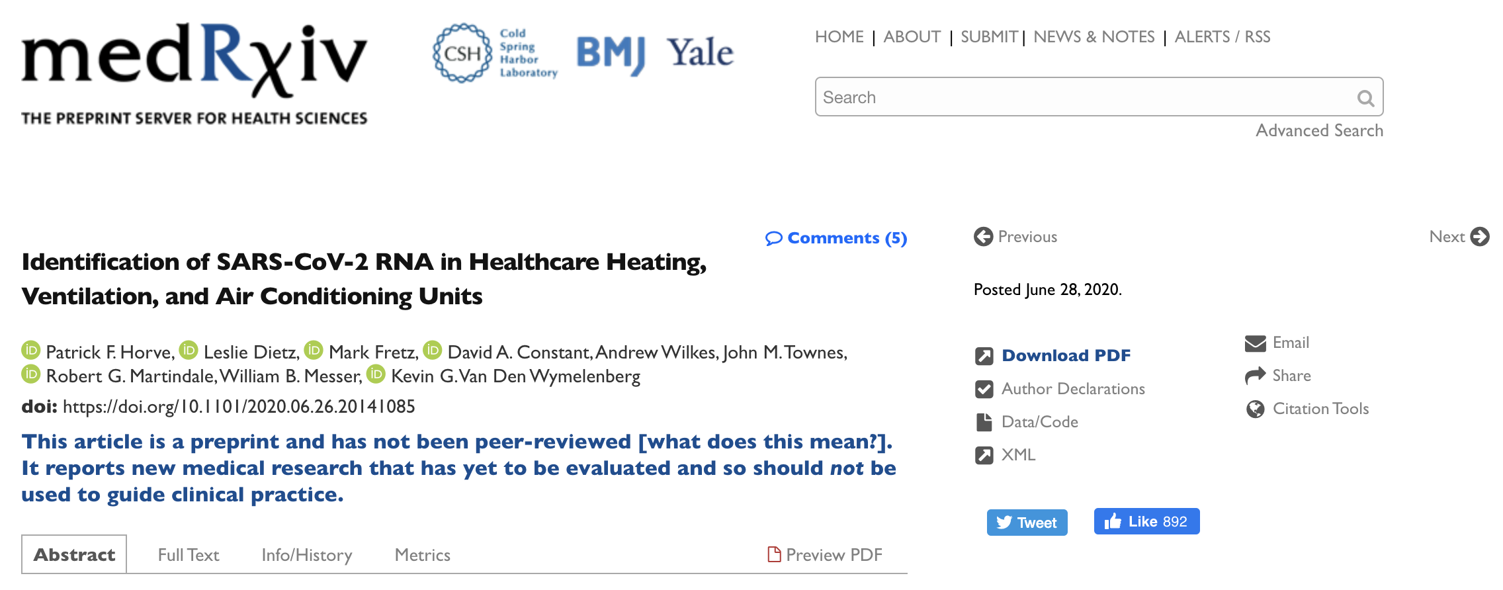Screen dimensions: 1503x590
Task: Open Comments (5) link
Action: pos(836,238)
